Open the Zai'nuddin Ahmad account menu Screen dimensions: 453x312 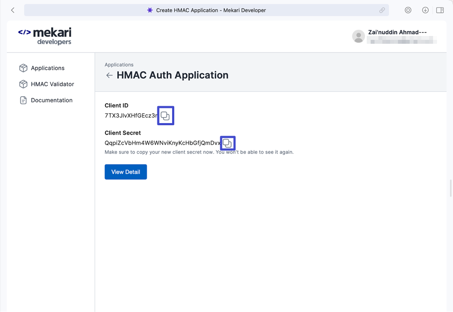click(394, 36)
